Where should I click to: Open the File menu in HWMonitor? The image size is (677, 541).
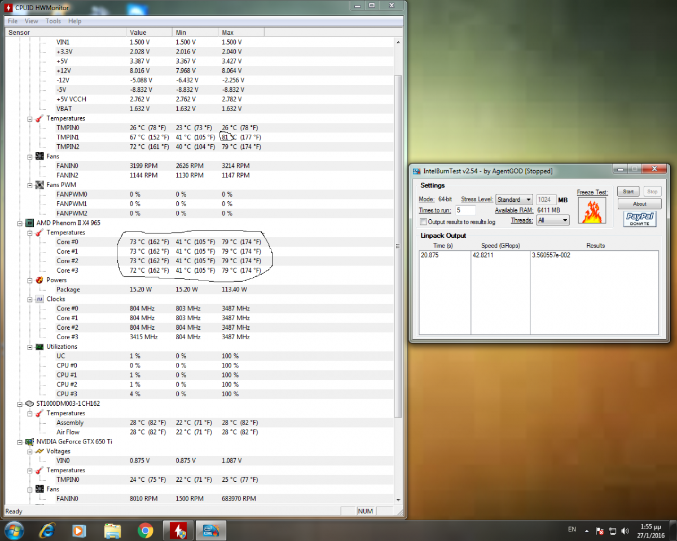pyautogui.click(x=12, y=21)
